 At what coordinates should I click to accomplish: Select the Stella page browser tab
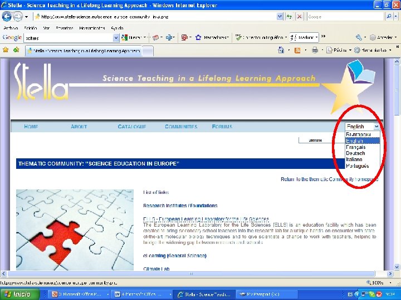click(x=84, y=51)
